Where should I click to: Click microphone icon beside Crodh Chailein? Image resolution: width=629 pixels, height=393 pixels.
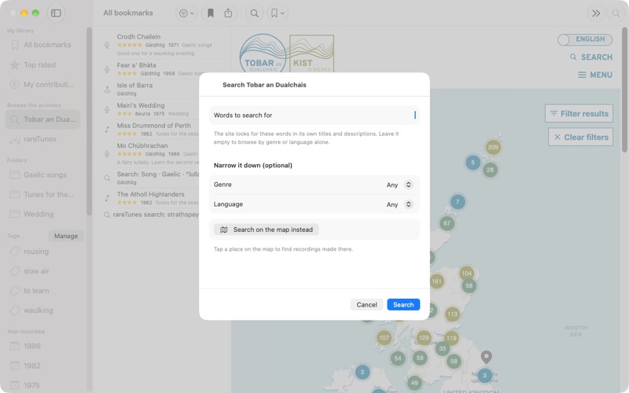coord(107,45)
